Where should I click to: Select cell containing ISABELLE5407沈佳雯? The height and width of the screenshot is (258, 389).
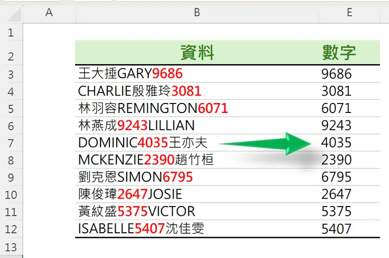click(x=197, y=229)
